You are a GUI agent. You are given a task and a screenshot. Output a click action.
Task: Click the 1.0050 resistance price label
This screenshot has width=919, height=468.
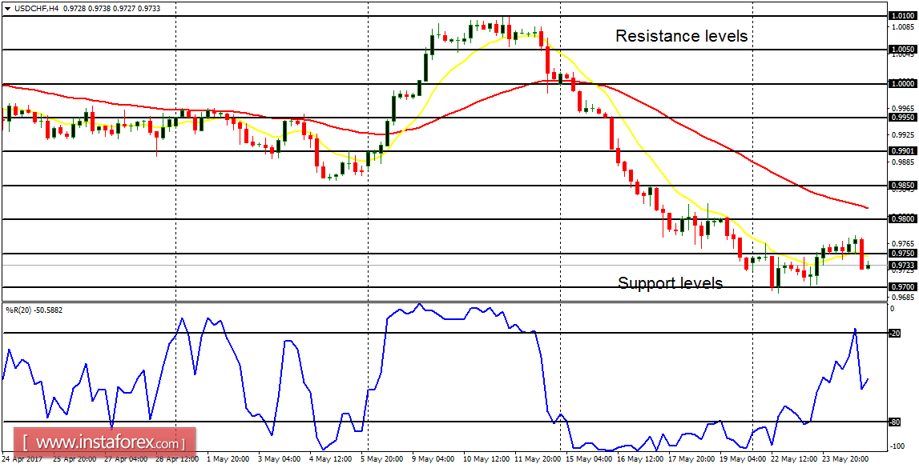click(903, 49)
